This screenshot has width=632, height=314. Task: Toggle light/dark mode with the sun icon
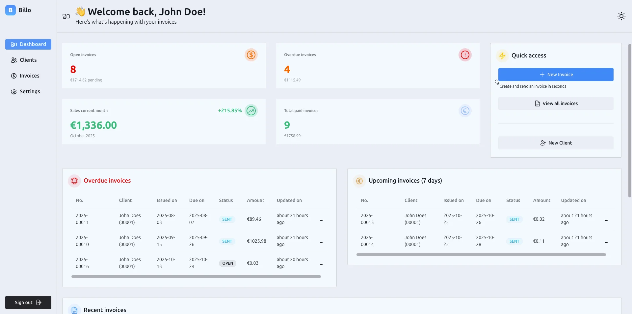tap(621, 16)
